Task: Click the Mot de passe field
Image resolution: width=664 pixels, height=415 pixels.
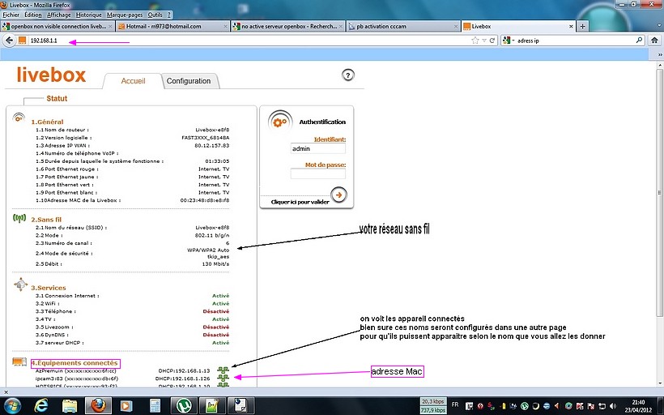Action: point(317,173)
